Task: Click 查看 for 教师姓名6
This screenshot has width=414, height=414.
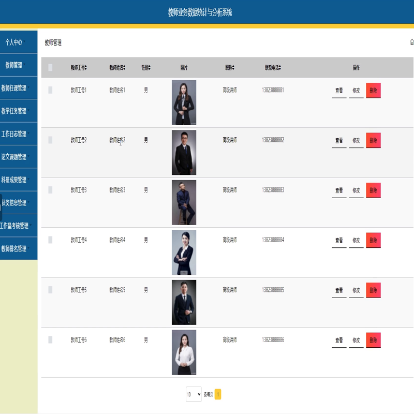Action: [x=339, y=340]
